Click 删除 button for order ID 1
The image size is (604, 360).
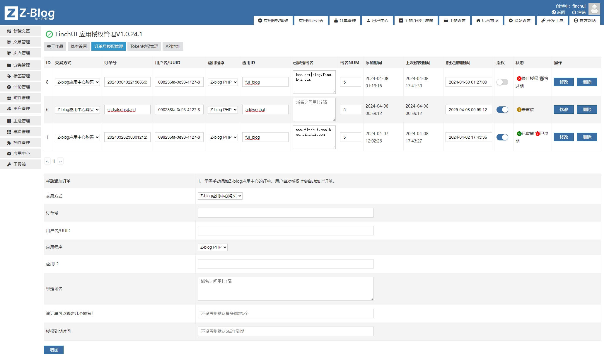pyautogui.click(x=587, y=137)
